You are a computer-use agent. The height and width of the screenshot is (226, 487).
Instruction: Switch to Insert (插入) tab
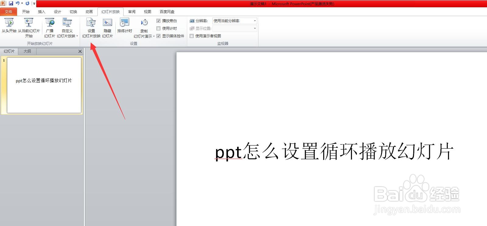point(42,12)
